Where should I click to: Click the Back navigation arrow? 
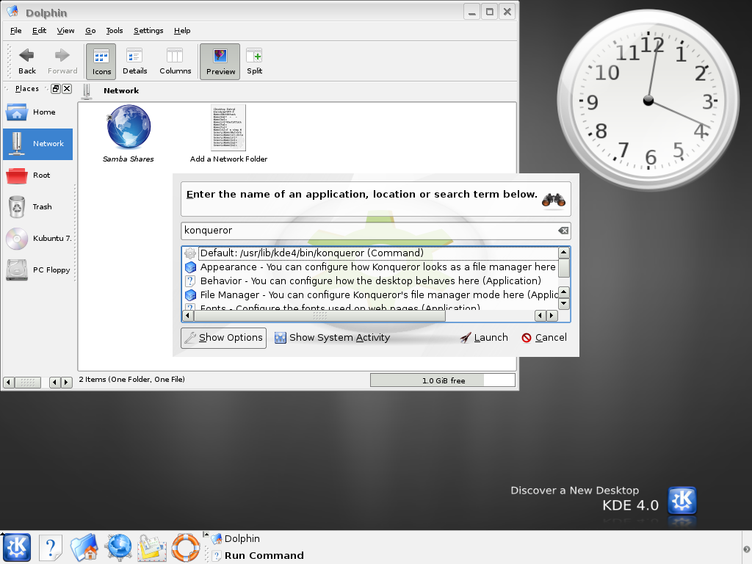27,60
